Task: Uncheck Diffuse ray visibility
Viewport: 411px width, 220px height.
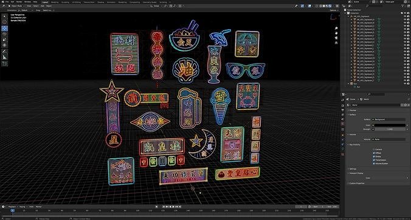Action: point(374,153)
